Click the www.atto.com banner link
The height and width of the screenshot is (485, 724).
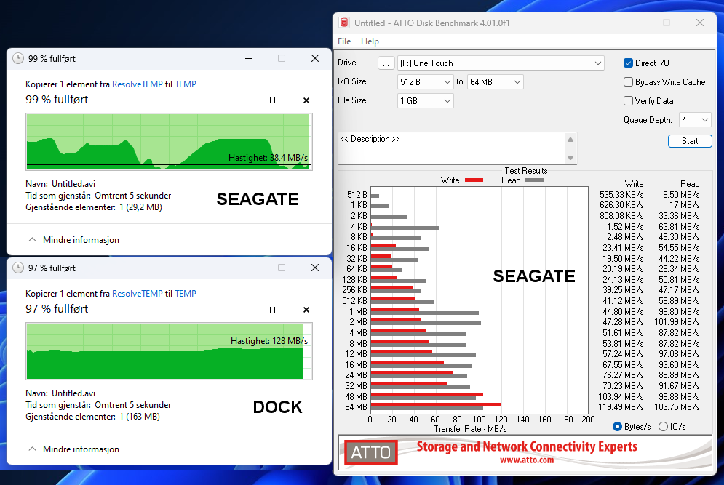[526, 460]
